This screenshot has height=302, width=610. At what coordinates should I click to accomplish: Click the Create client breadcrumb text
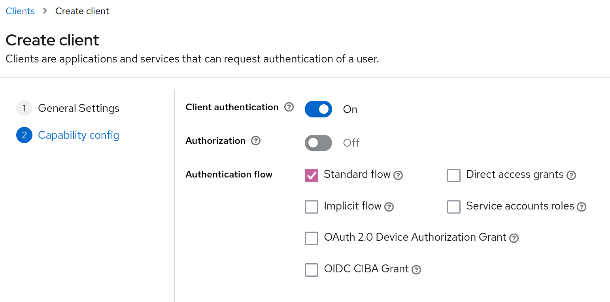(82, 11)
